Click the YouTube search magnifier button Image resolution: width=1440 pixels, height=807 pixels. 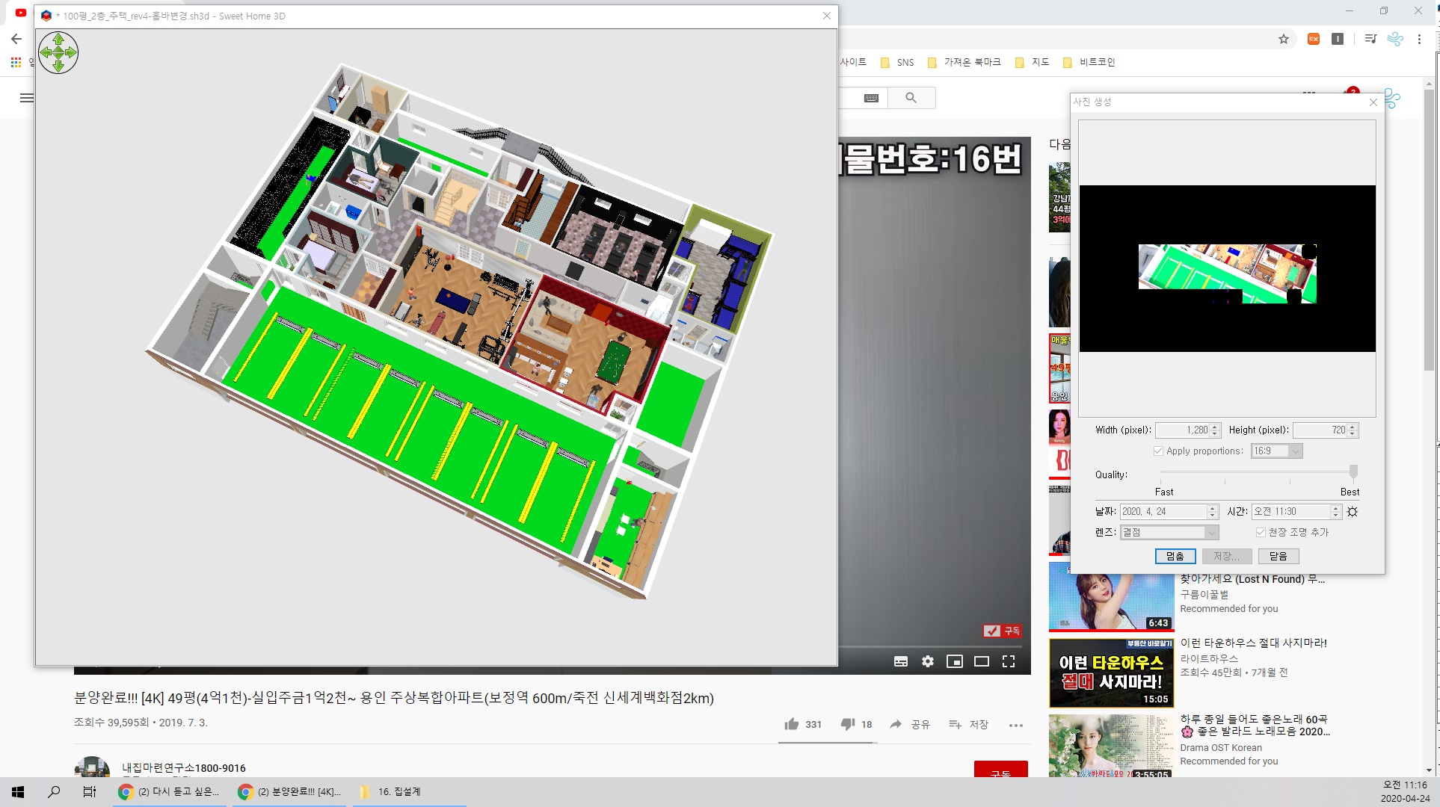(911, 98)
